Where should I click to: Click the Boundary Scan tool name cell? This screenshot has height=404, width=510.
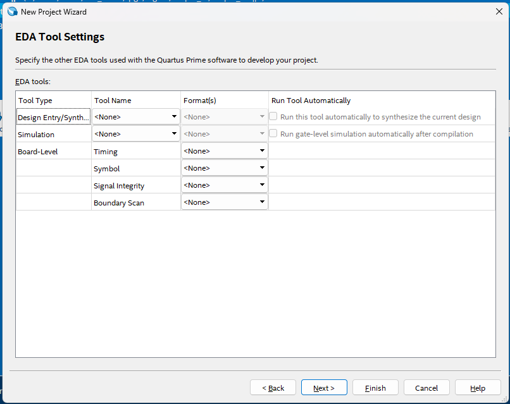point(135,202)
